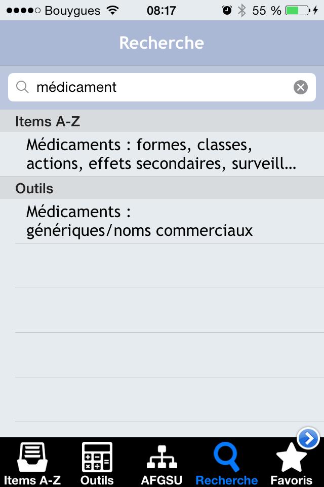Tap the Outils section header
The image size is (324, 487).
[x=162, y=188]
